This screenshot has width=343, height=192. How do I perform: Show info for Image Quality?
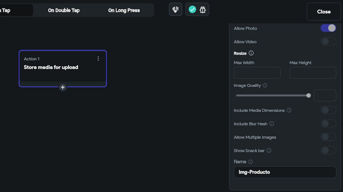pos(265,86)
